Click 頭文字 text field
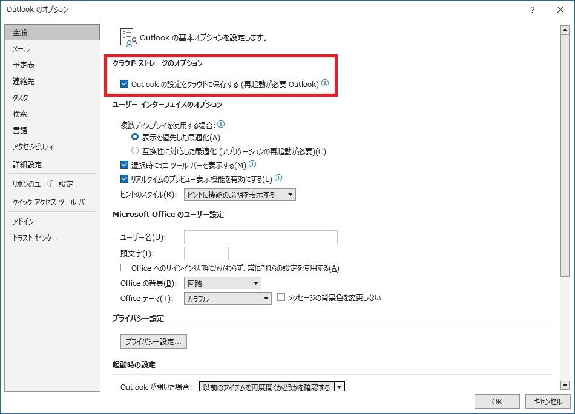Viewport: 575px width, 414px height. pyautogui.click(x=206, y=253)
